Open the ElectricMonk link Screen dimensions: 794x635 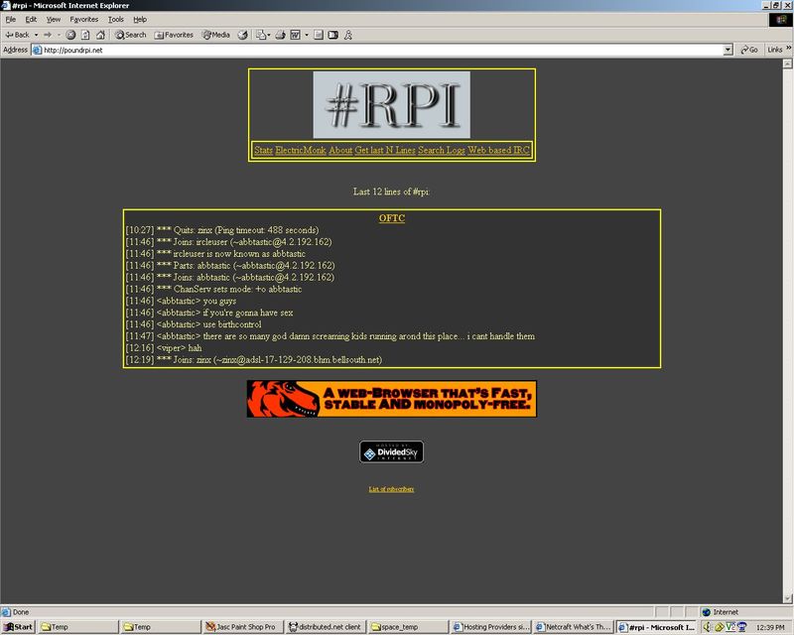[301, 150]
